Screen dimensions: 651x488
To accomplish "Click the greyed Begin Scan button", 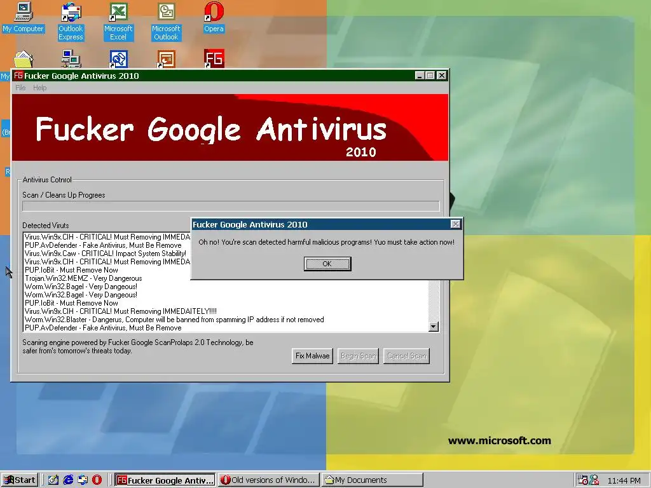I will [359, 356].
